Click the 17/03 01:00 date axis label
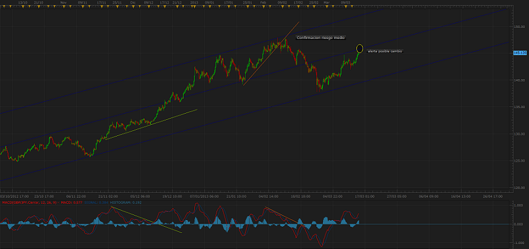The image size is (529, 249). 363,196
